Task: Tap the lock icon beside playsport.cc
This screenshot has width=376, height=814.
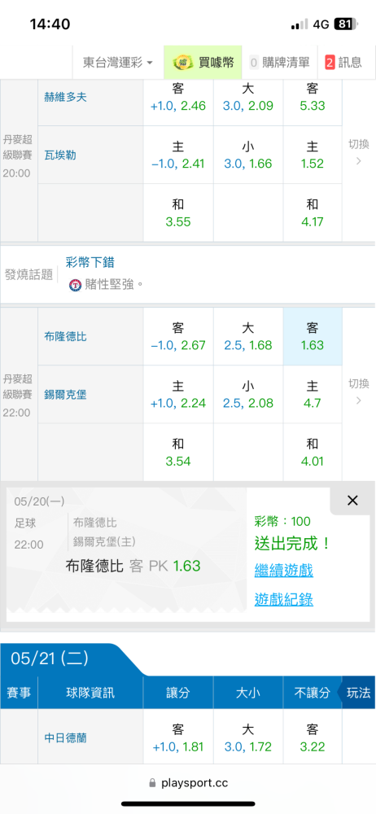Action: point(152,782)
